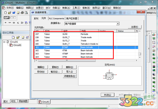The image size is (158, 109).
Task: Click the Print preview magnifier icon
Action: (26, 13)
